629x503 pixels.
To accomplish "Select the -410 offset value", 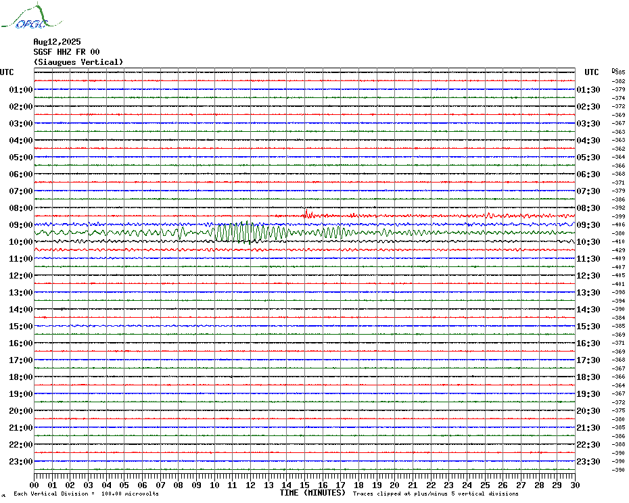I will 618,242.
